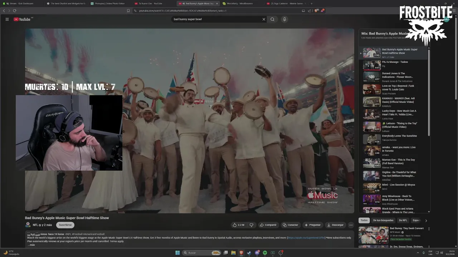The width and height of the screenshot is (458, 257).
Task: Play Everybody Loves The Sunshine
Action: [x=394, y=139]
